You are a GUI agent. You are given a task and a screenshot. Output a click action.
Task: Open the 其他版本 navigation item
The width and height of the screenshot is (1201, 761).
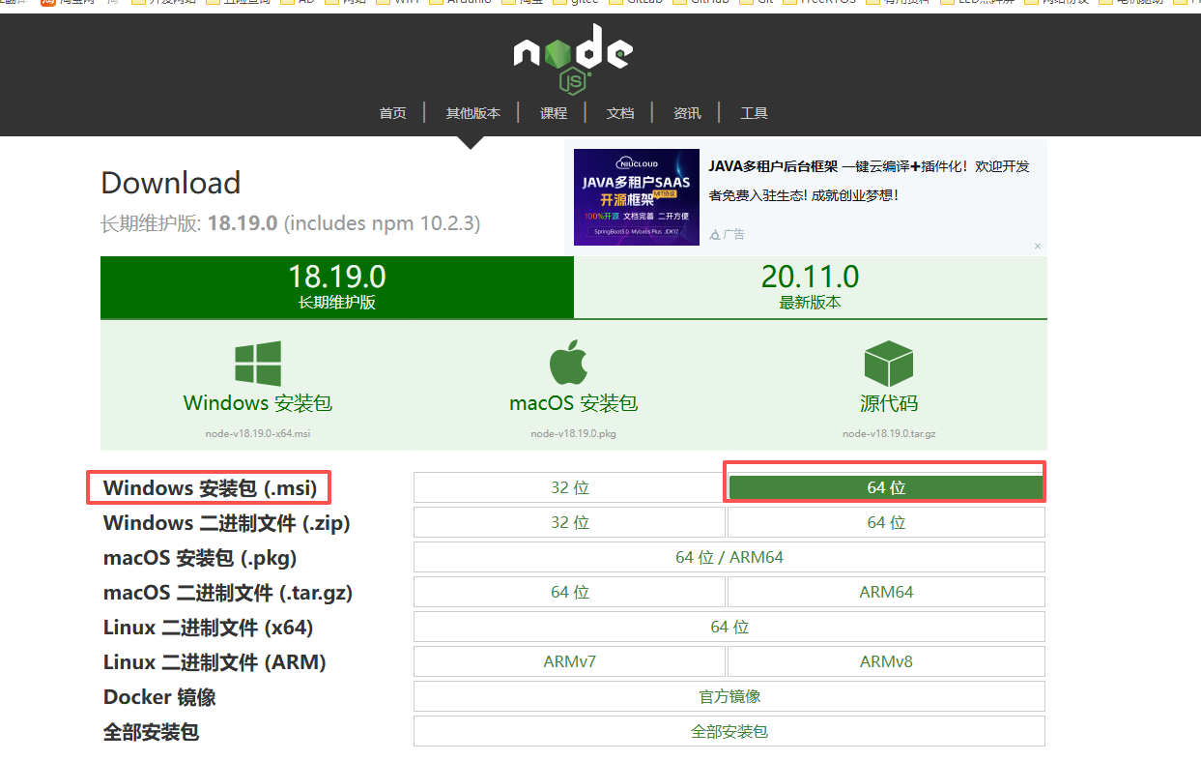tap(472, 113)
